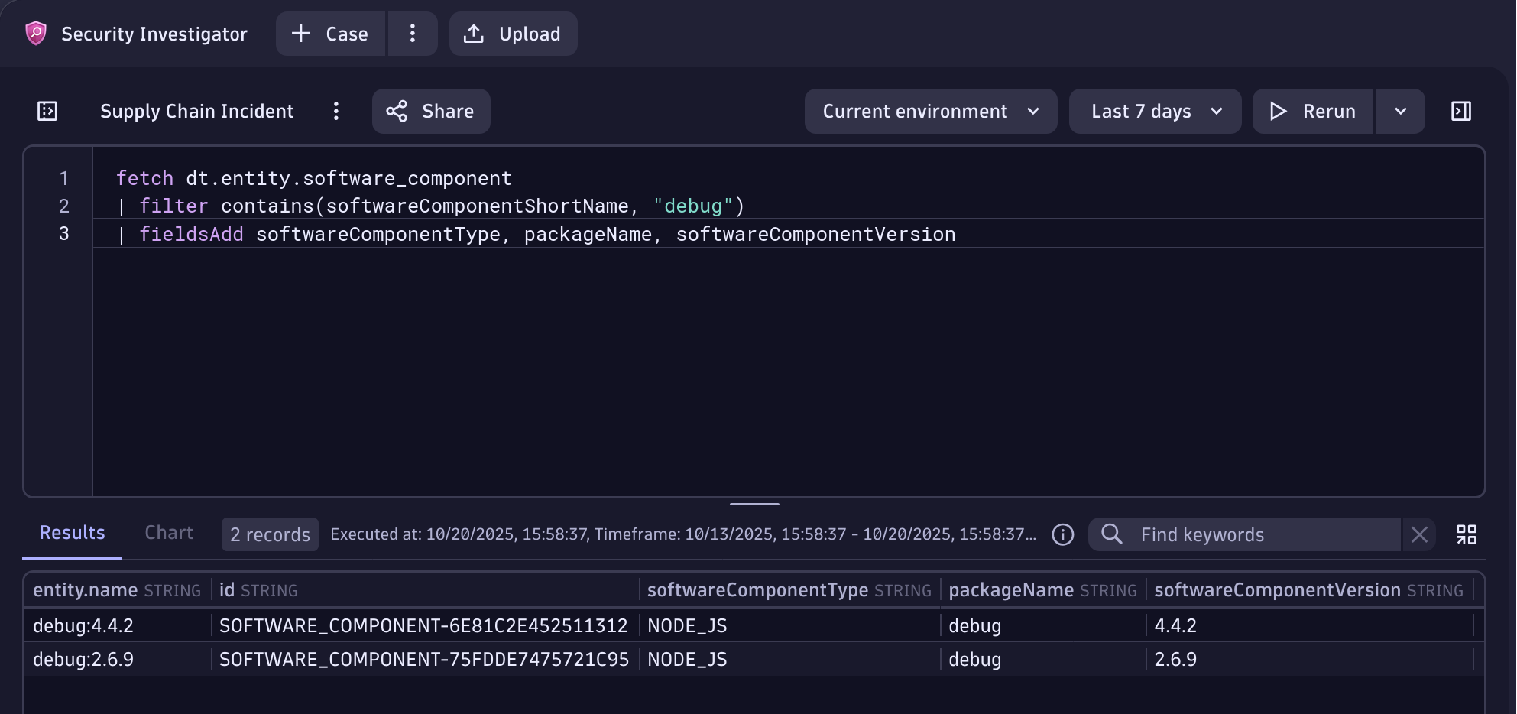Toggle the right side panel icon
The height and width of the screenshot is (714, 1517).
coord(1461,112)
